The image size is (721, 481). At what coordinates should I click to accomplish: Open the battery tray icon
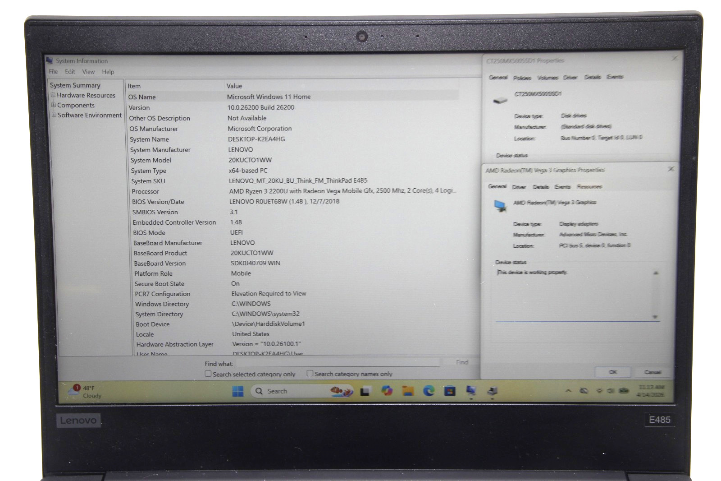[x=624, y=391]
